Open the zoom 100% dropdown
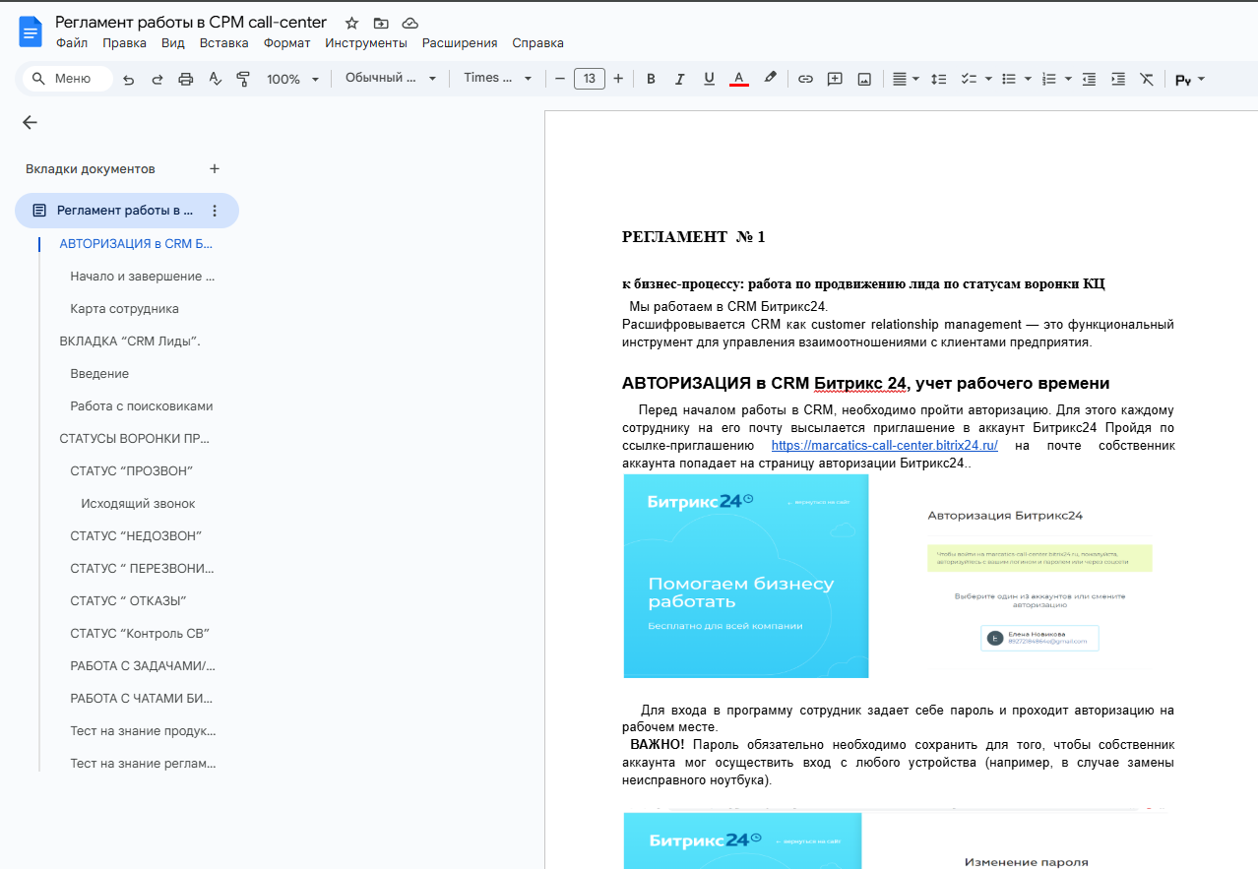This screenshot has height=869, width=1258. click(293, 79)
